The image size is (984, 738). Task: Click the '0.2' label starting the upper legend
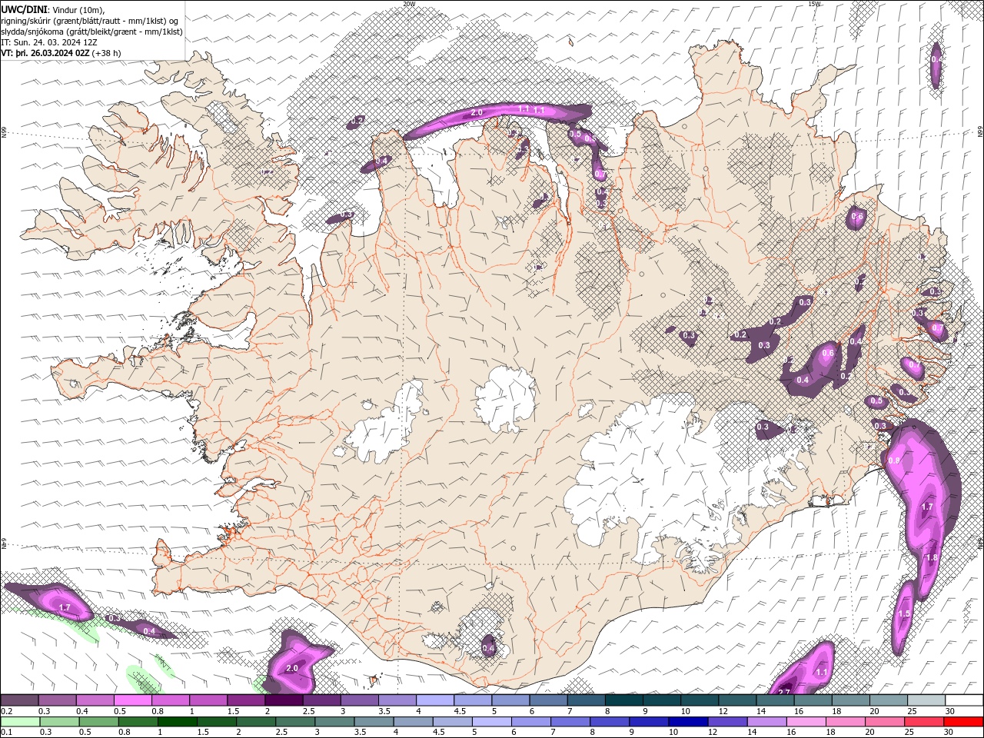(x=7, y=712)
